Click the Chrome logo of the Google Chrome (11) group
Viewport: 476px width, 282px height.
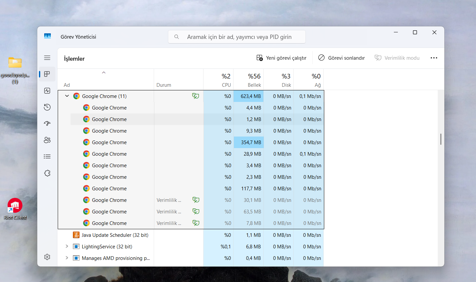77,96
